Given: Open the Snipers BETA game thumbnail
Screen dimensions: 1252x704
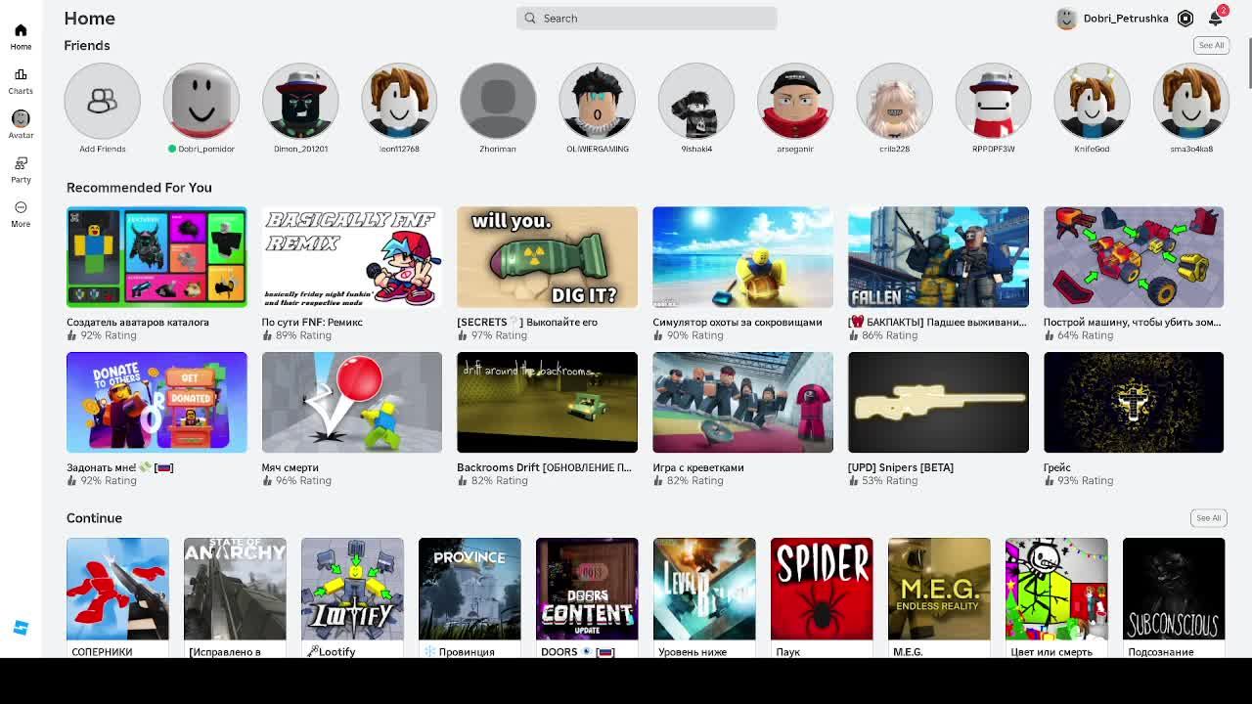Looking at the screenshot, I should point(938,402).
